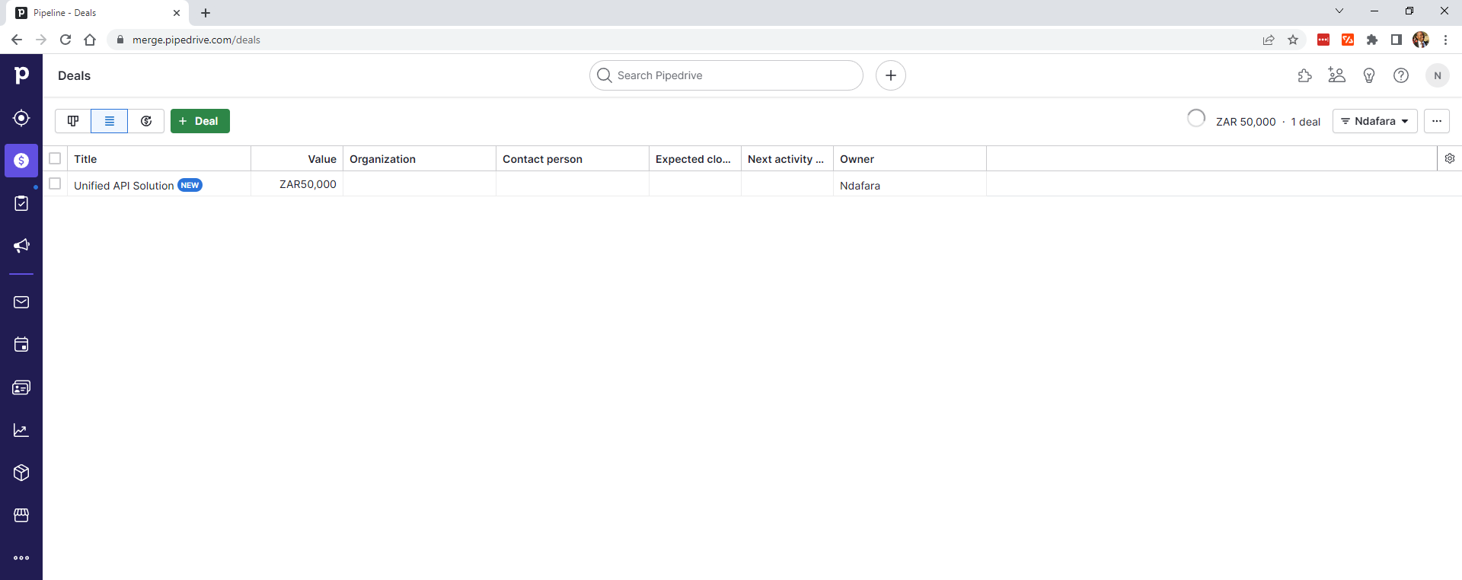
Task: Open the tab search chevron
Action: (x=1339, y=11)
